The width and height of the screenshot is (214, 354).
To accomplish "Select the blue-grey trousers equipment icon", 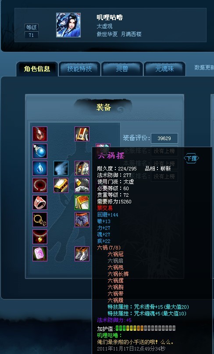I will (82, 220).
